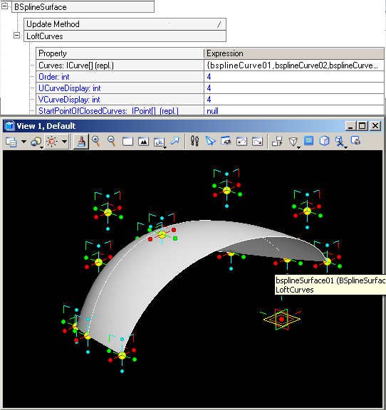This screenshot has width=386, height=410.
Task: Collapse the LoftCurves node
Action: pos(17,36)
